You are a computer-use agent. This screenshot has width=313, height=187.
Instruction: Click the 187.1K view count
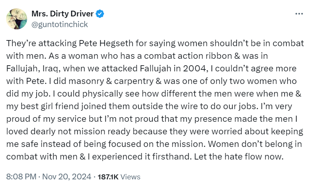click(x=108, y=177)
